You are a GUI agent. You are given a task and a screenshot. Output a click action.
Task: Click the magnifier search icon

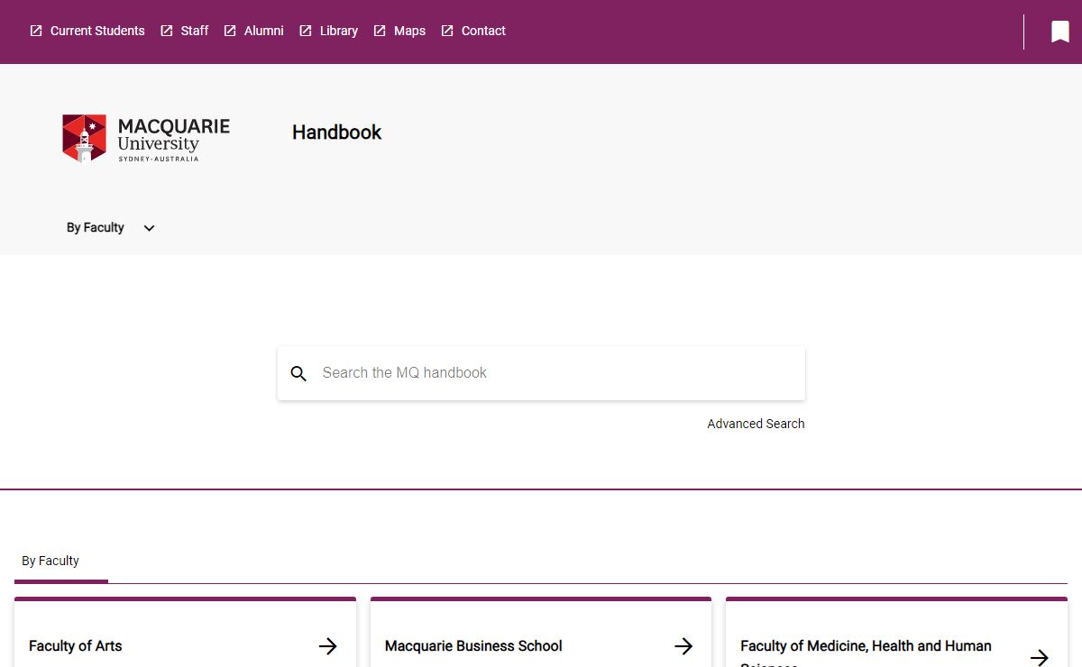298,373
